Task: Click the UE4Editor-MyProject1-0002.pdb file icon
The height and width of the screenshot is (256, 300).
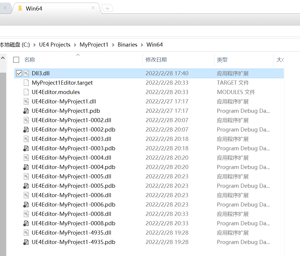Action: (26, 129)
